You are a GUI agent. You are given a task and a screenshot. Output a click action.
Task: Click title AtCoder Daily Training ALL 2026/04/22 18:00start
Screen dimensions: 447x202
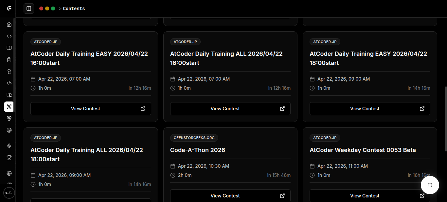pos(87,154)
